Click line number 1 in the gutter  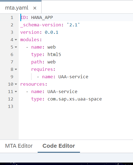pyautogui.click(x=12, y=18)
